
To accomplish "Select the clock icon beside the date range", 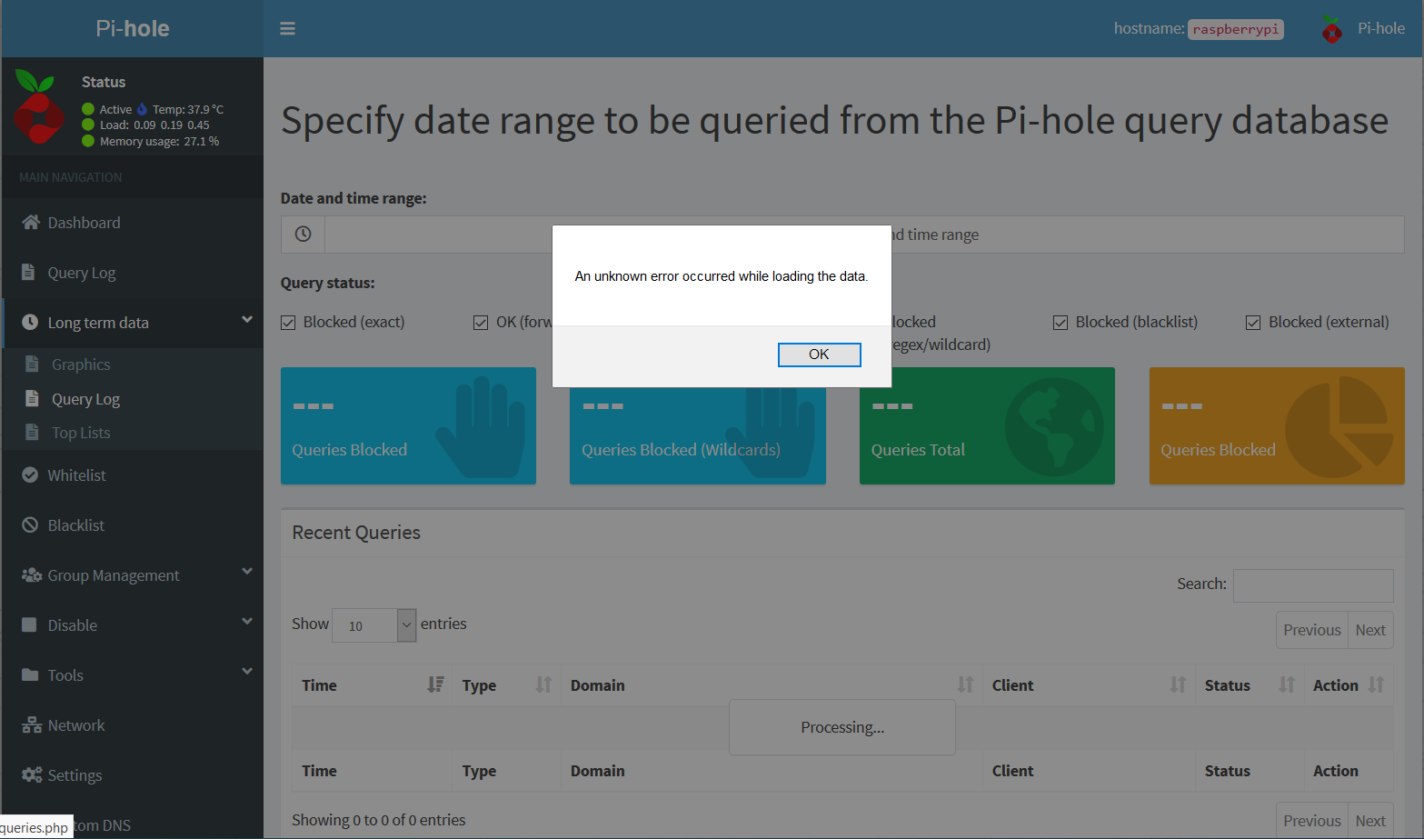I will [x=302, y=234].
